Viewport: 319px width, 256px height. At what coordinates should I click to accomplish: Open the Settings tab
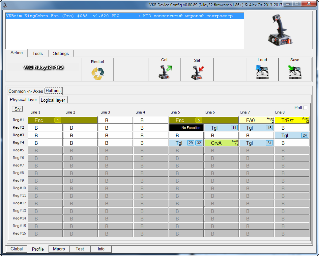coord(61,53)
